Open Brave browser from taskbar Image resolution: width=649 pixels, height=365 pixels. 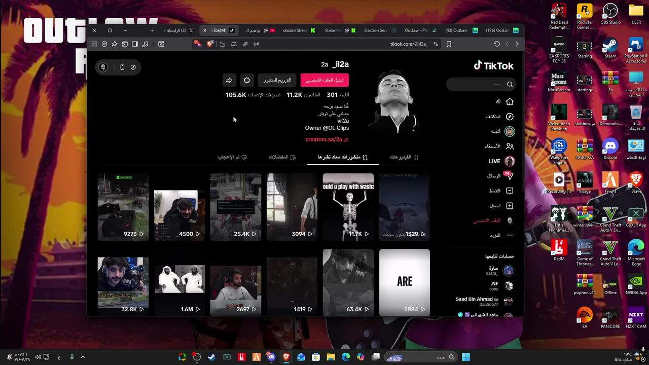click(286, 357)
